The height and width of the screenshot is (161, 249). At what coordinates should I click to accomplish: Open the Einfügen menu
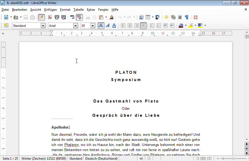(x=50, y=10)
